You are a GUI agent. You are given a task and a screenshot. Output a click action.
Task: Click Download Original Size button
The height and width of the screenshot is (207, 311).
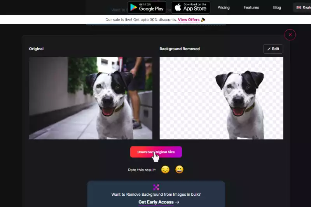[156, 152]
